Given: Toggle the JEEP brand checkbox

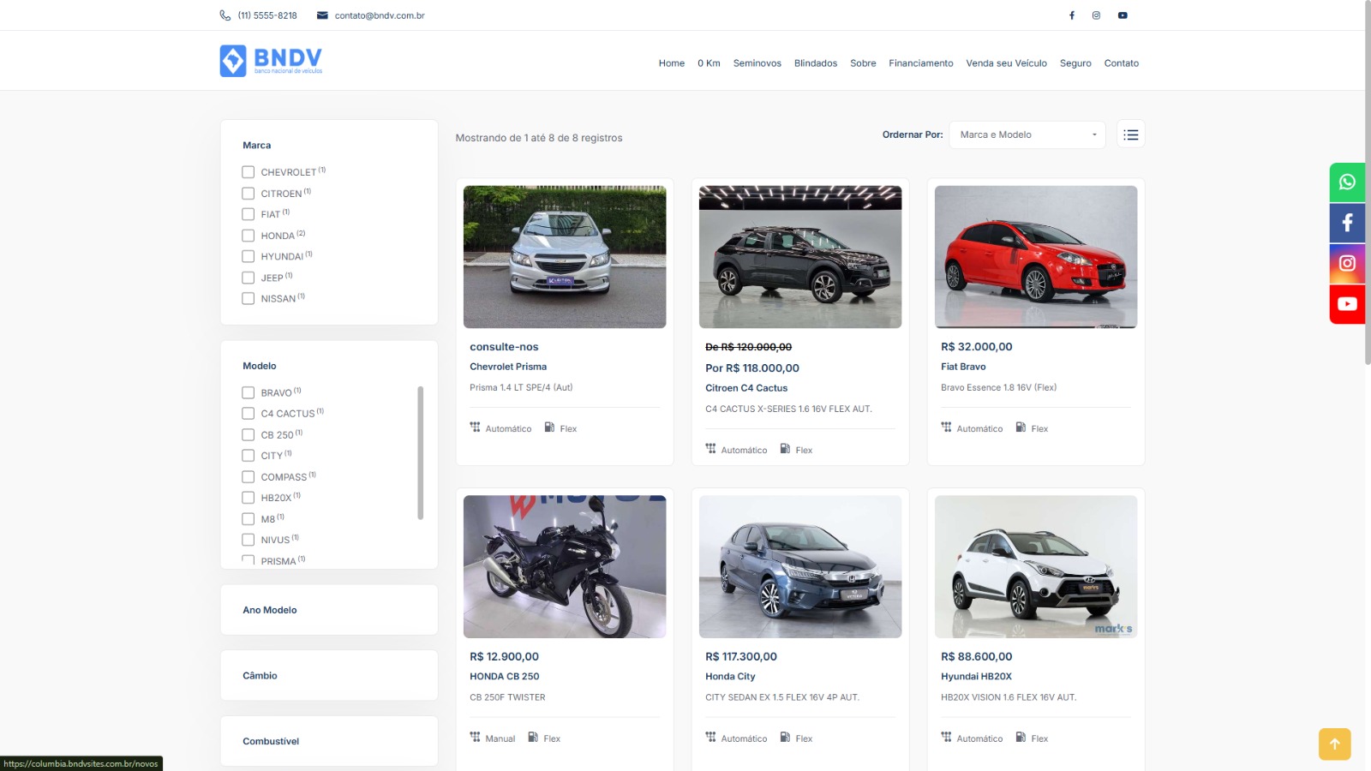Looking at the screenshot, I should 248,278.
